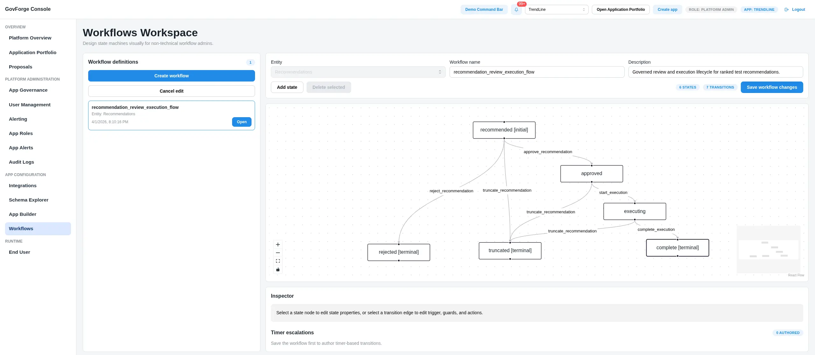
Task: Click the Logout link
Action: [798, 10]
